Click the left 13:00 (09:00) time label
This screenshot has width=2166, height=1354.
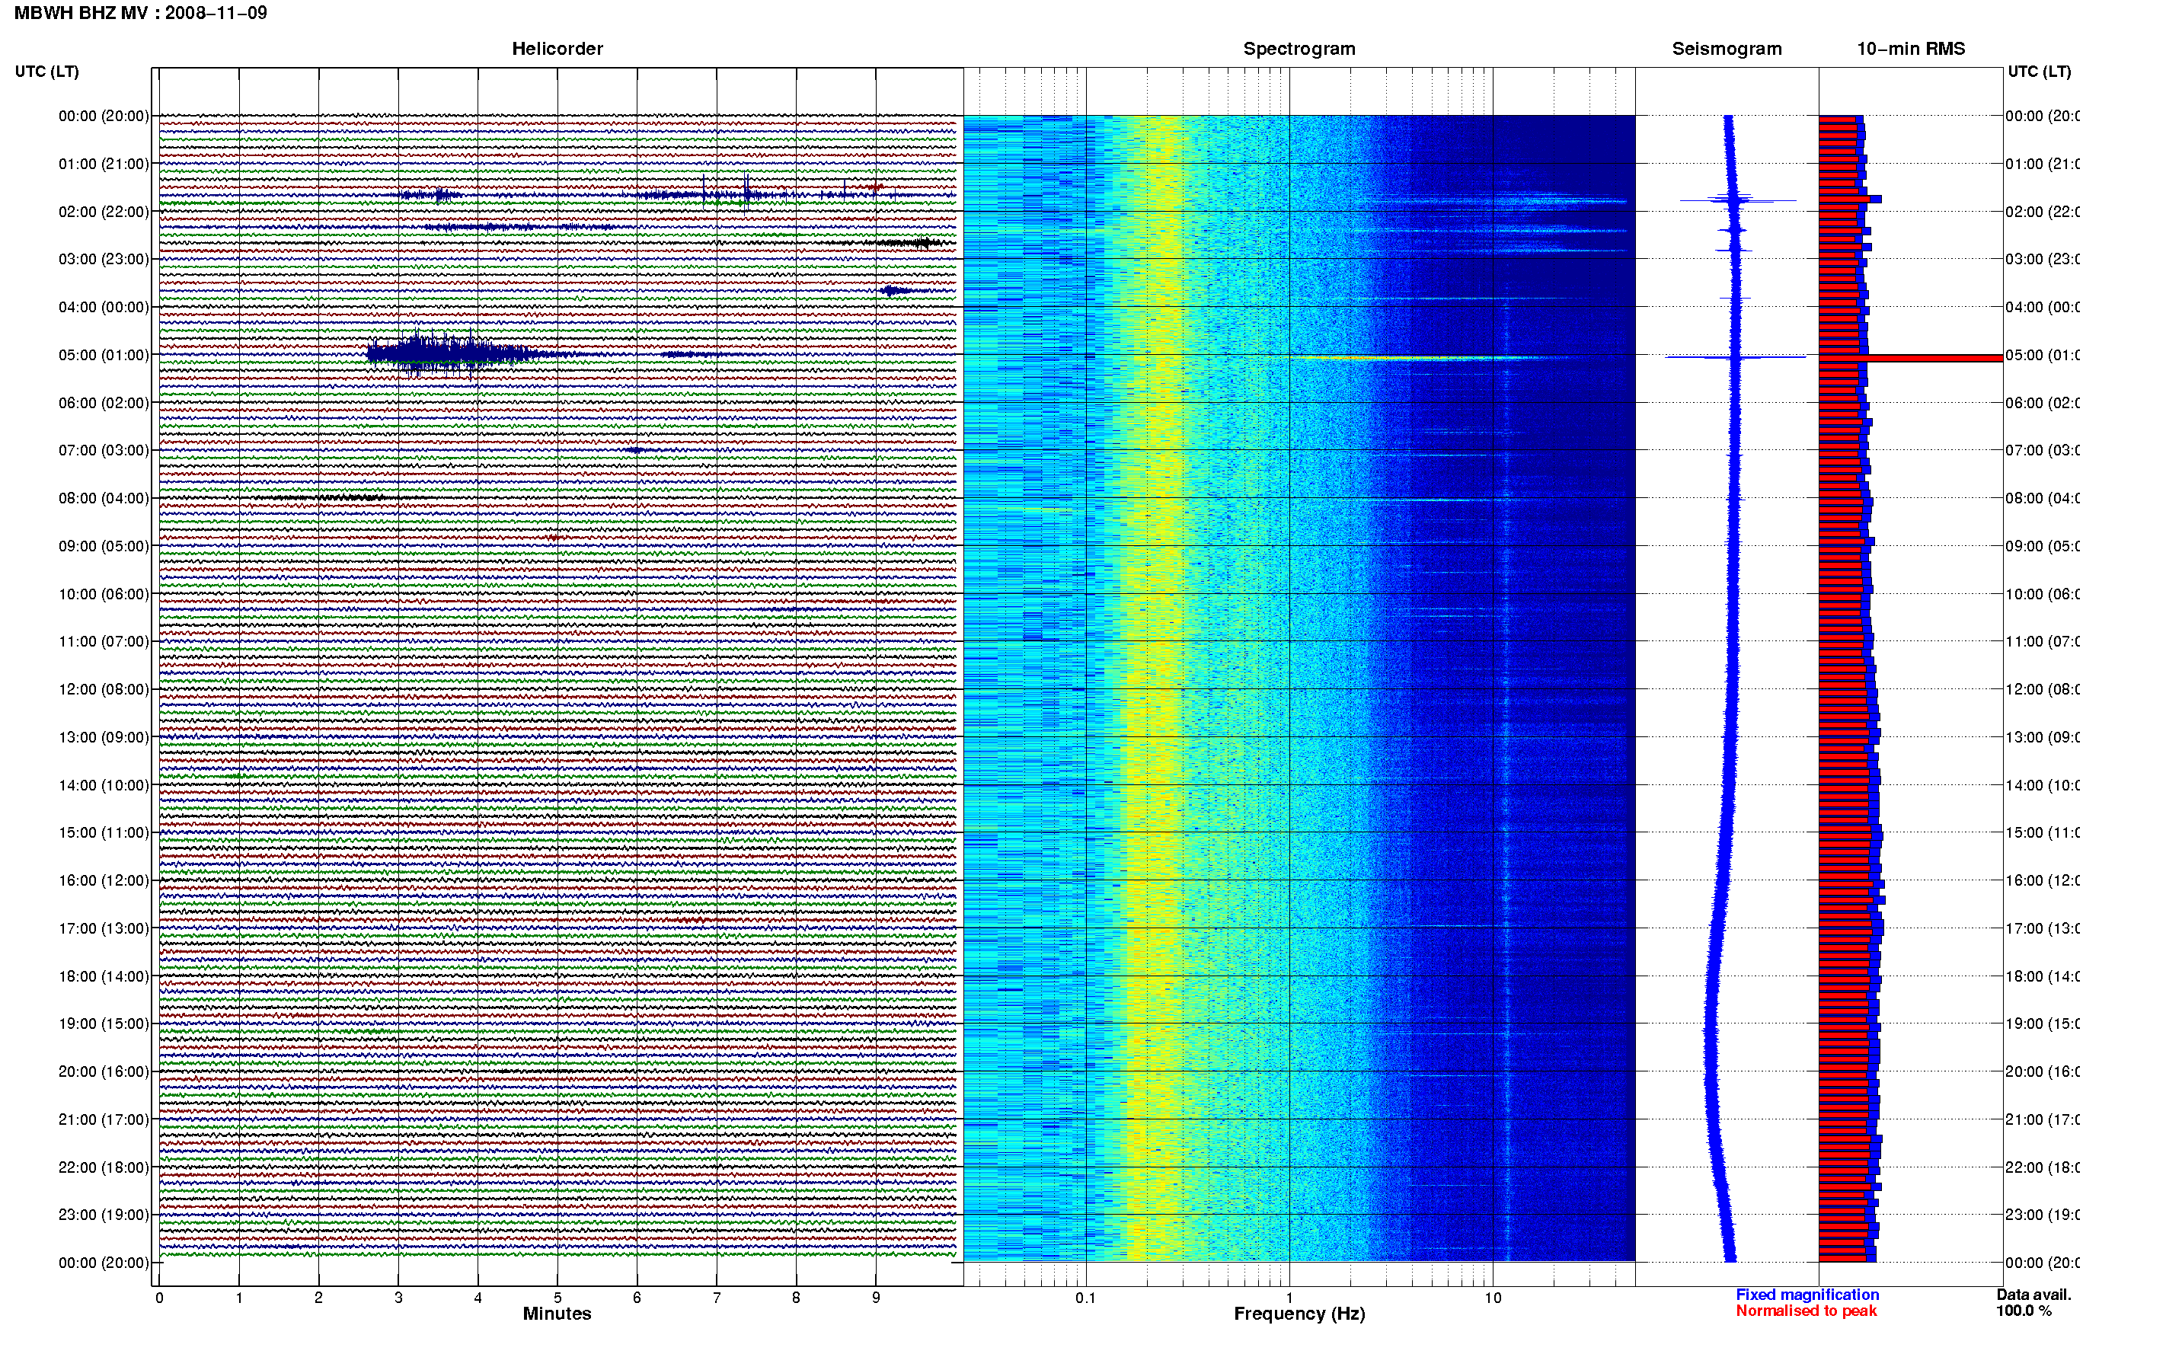(104, 737)
